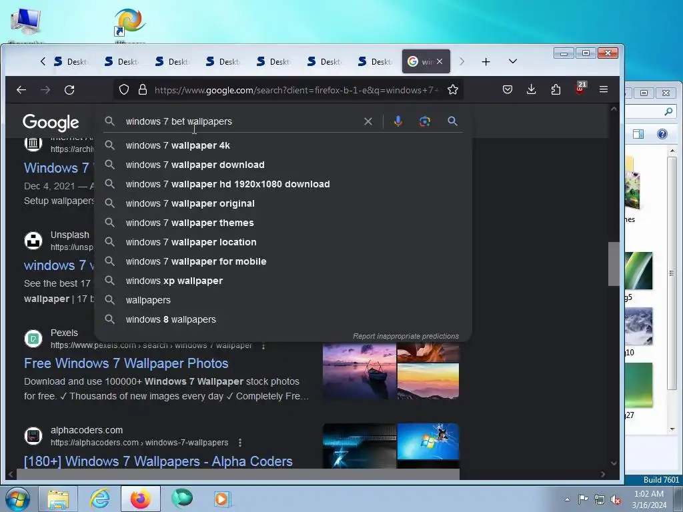Viewport: 683px width, 512px height.
Task: Go back using Firefox back arrow
Action: [21, 90]
